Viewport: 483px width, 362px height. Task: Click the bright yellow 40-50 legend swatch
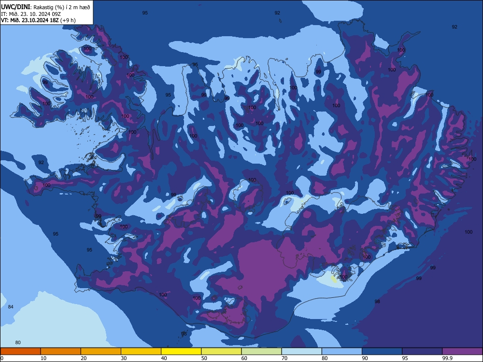(181, 351)
